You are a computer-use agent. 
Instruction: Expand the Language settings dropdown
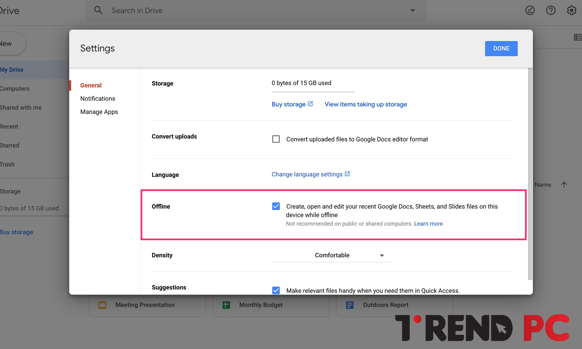point(310,174)
